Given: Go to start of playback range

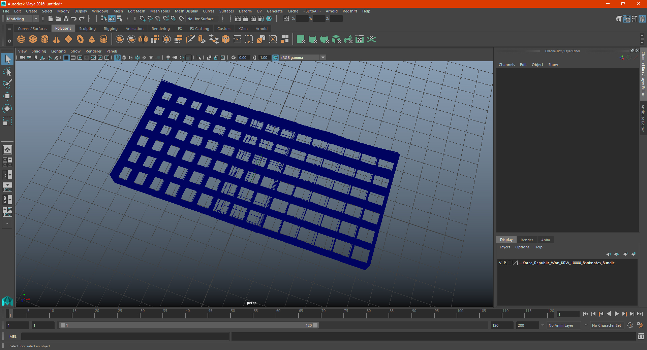Looking at the screenshot, I should (x=586, y=314).
